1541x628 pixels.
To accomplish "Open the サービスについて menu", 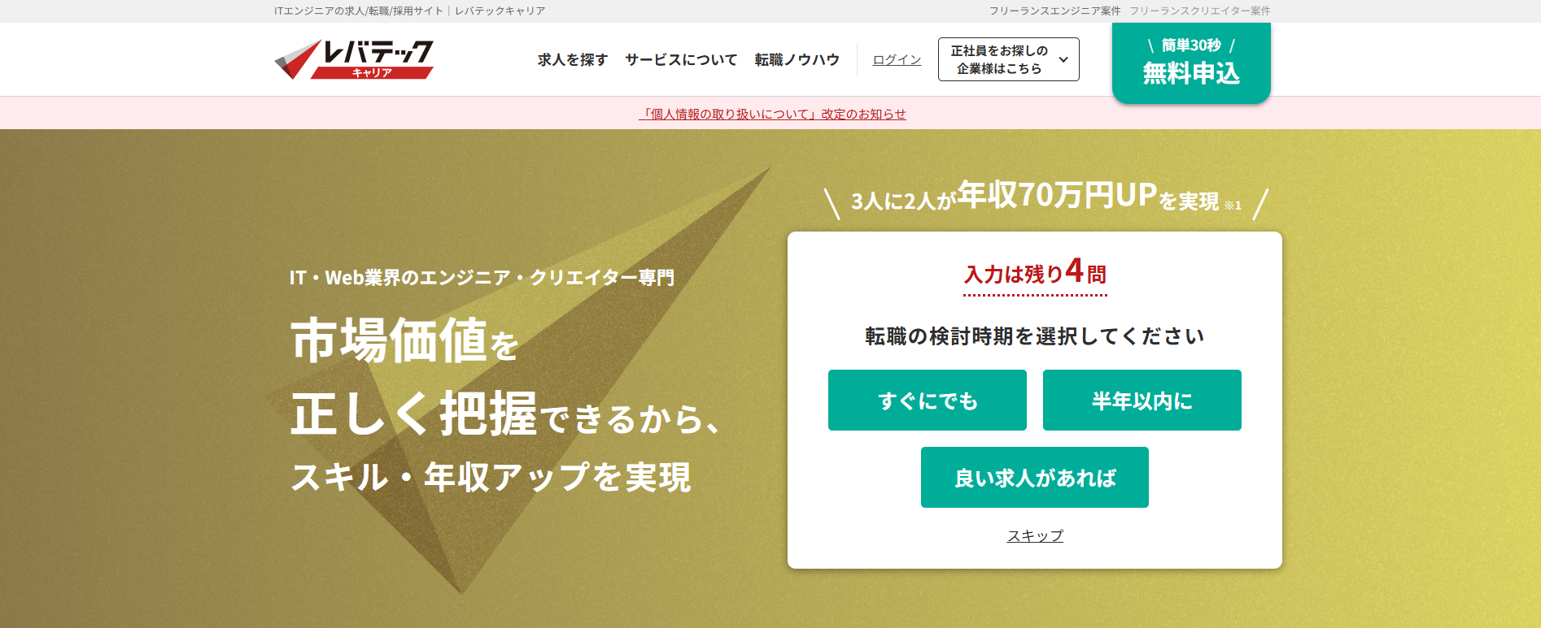I will pos(681,60).
